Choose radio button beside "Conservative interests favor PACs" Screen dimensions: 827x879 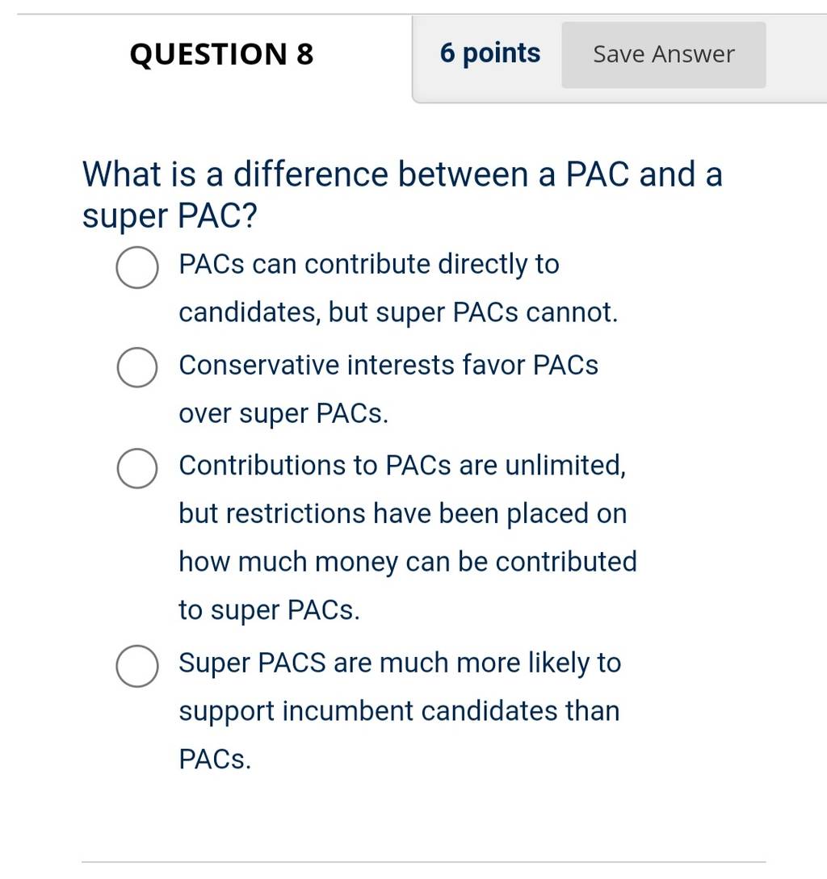pos(137,367)
